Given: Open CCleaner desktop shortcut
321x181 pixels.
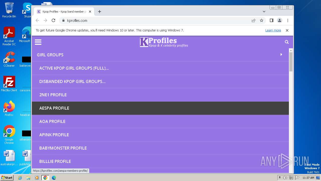Looking at the screenshot, I should [9, 59].
